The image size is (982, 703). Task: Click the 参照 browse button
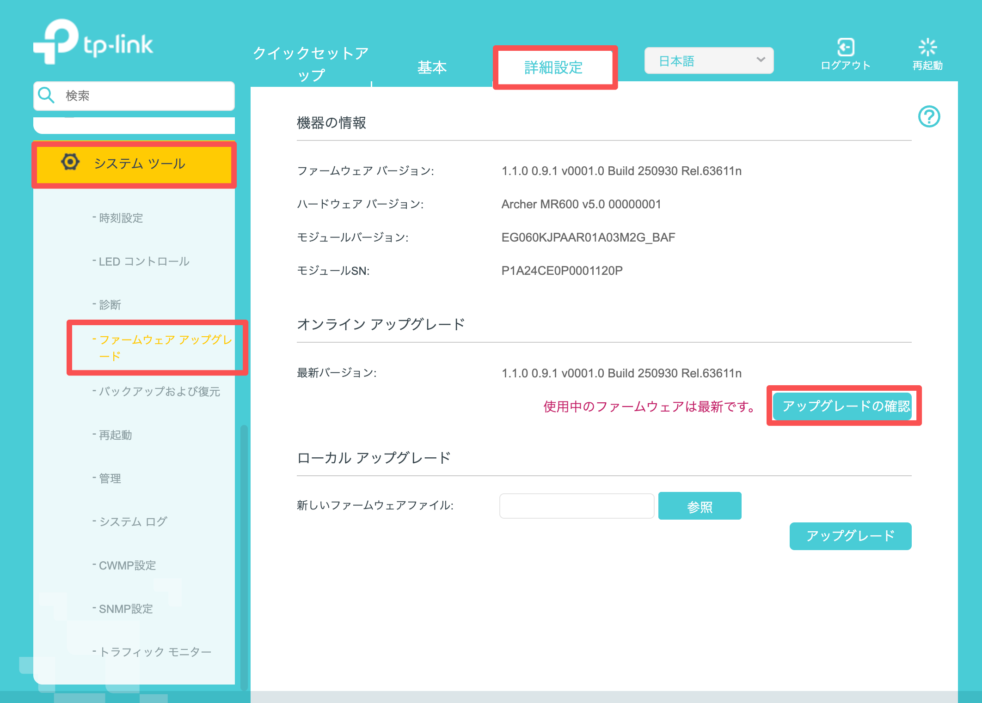pyautogui.click(x=699, y=506)
